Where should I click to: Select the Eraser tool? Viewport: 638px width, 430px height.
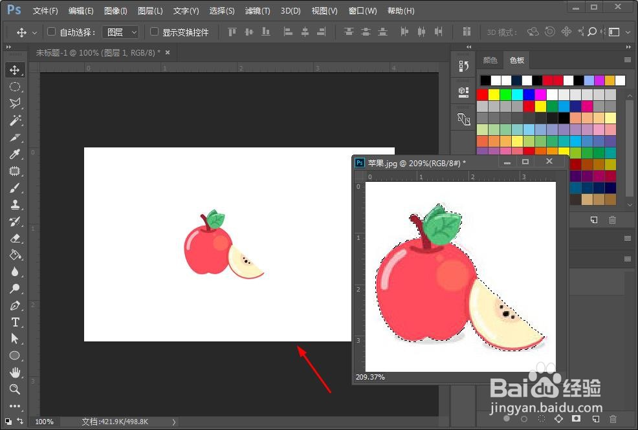(x=15, y=238)
